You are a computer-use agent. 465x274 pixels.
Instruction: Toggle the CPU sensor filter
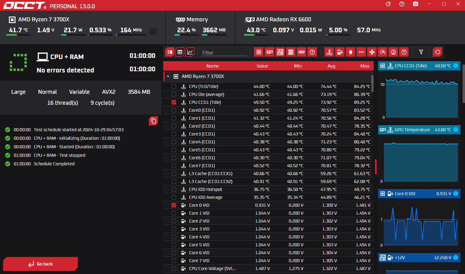(259, 52)
